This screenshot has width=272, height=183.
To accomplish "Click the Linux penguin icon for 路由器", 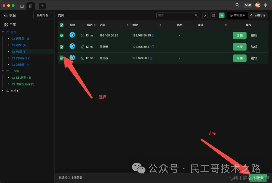I will click(x=72, y=58).
